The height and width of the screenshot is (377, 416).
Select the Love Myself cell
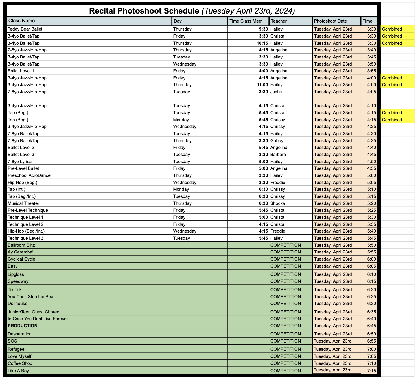tap(89, 356)
